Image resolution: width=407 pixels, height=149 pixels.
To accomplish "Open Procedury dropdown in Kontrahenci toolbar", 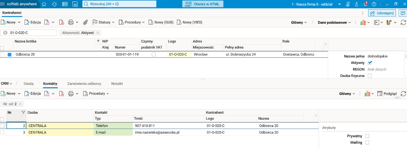I will click(132, 22).
